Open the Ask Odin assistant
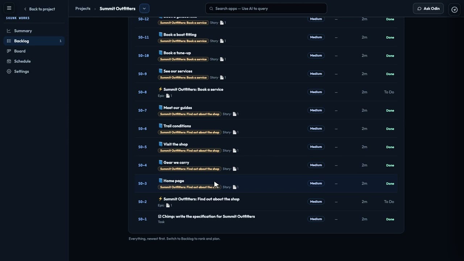This screenshot has height=261, width=464. coord(428,8)
